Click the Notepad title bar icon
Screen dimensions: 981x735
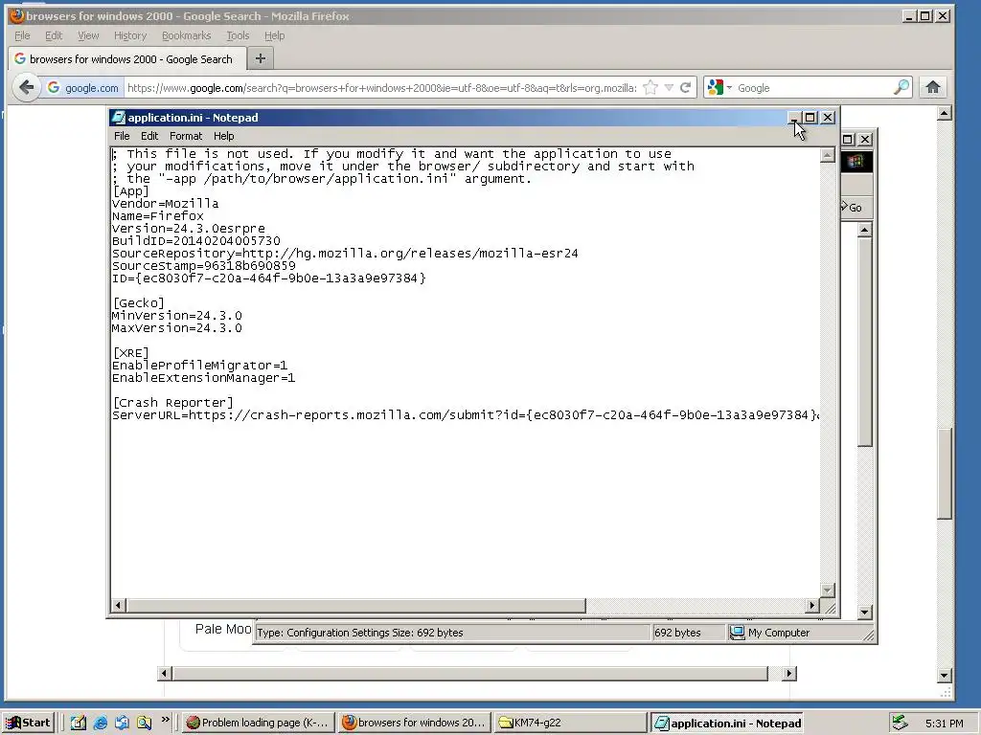tap(118, 118)
